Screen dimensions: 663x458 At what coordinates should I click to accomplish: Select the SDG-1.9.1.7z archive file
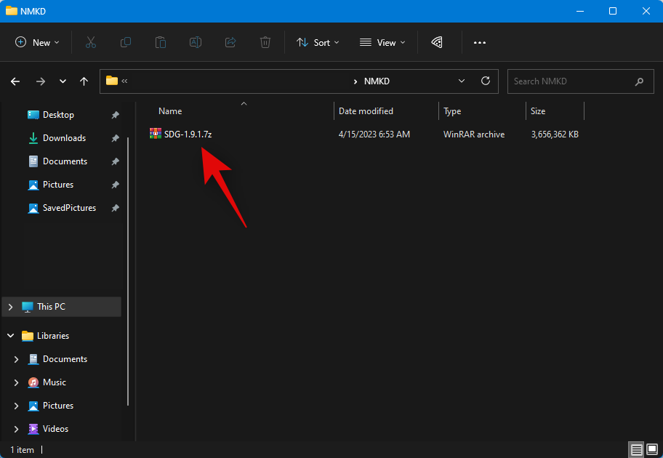[x=188, y=134]
